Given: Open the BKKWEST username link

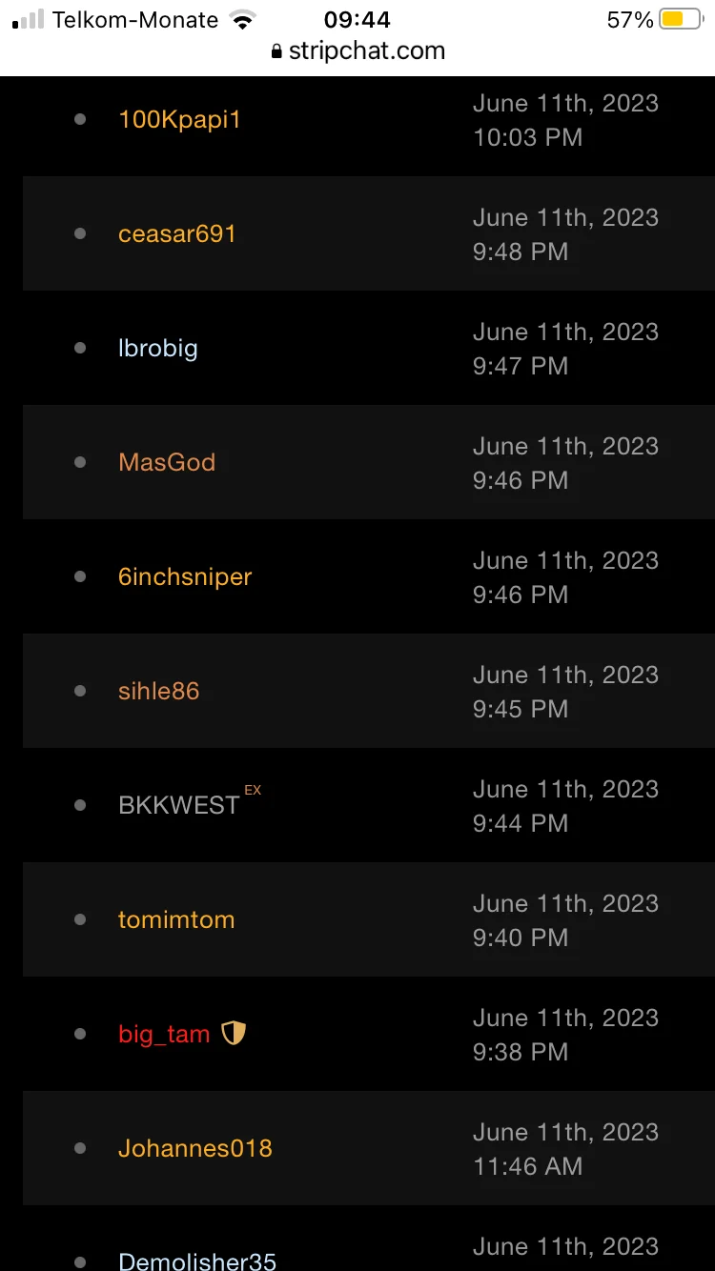Looking at the screenshot, I should tap(178, 806).
